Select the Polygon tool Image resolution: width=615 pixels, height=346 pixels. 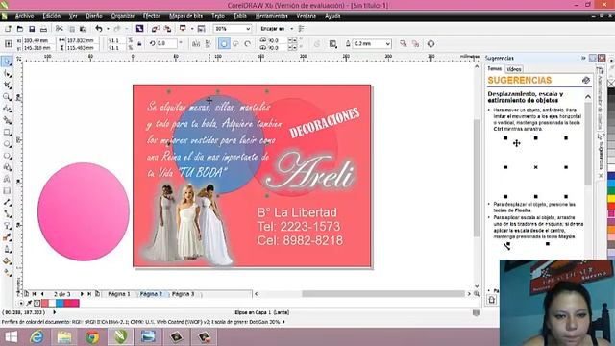(7, 156)
